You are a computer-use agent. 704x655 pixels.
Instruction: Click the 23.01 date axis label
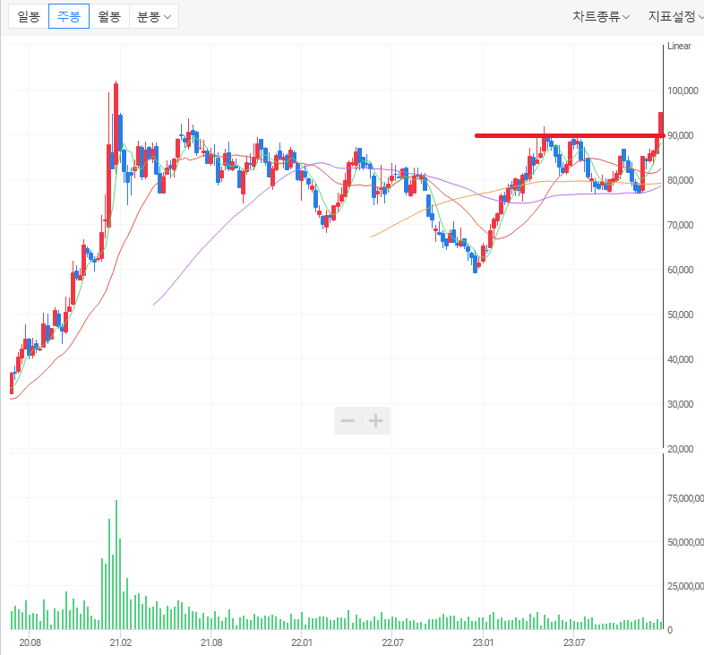coord(483,642)
